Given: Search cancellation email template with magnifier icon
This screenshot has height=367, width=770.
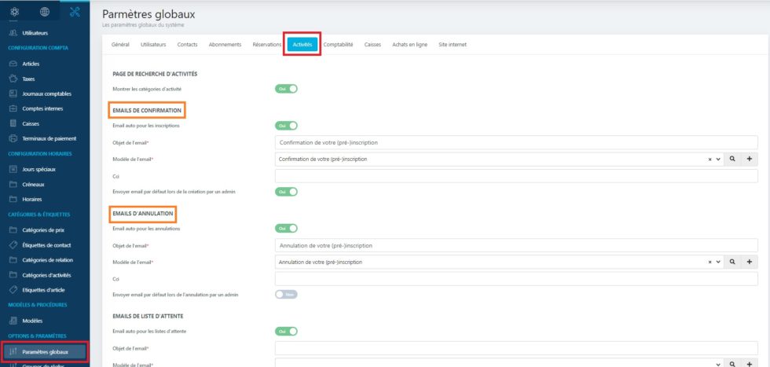Looking at the screenshot, I should click(x=732, y=262).
